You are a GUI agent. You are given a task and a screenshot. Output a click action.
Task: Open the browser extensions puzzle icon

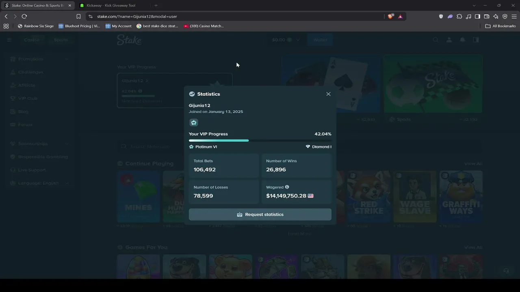pyautogui.click(x=459, y=16)
